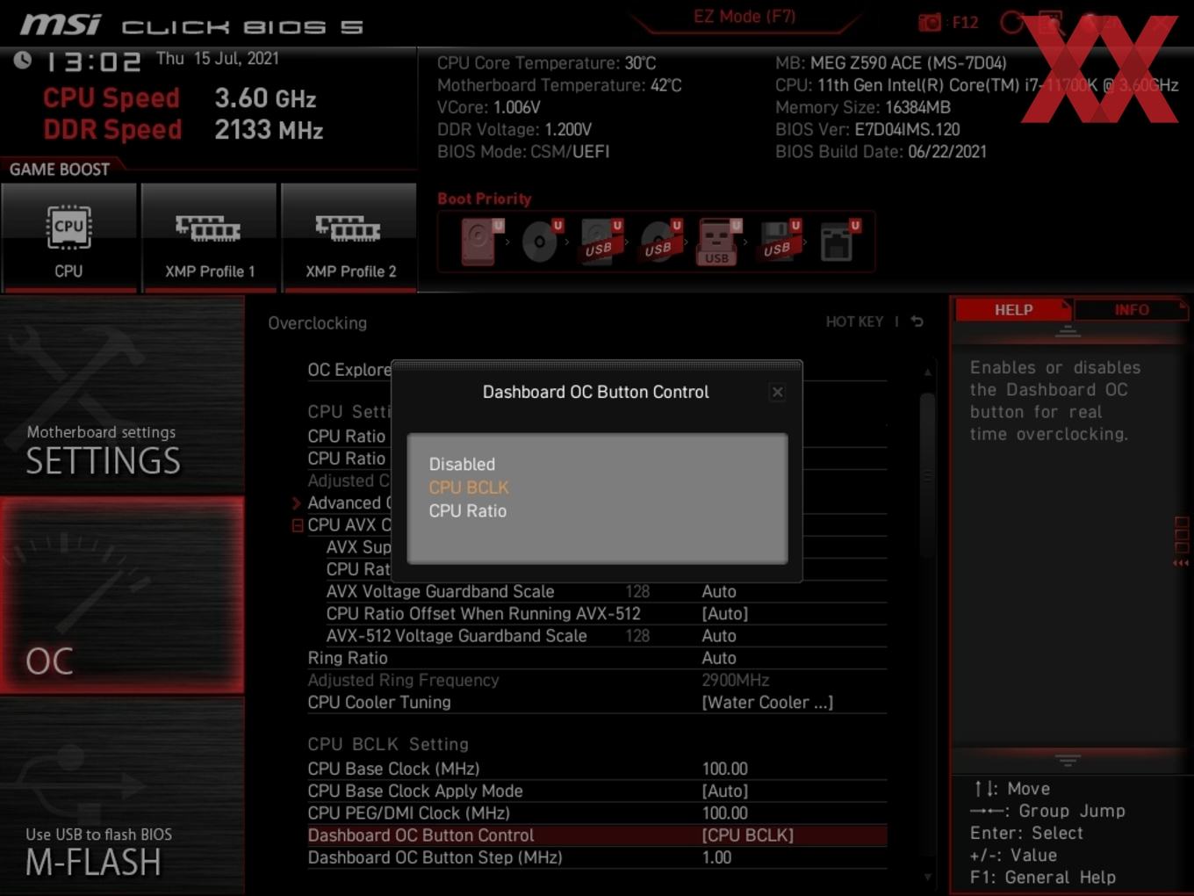Click the collapse arrows on the help panel edge

(x=1181, y=563)
